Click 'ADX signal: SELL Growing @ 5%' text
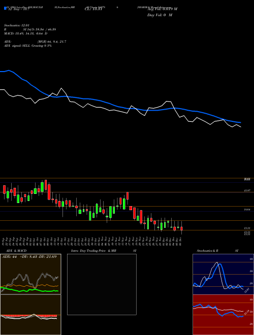The height and width of the screenshot is (335, 254). [28, 46]
